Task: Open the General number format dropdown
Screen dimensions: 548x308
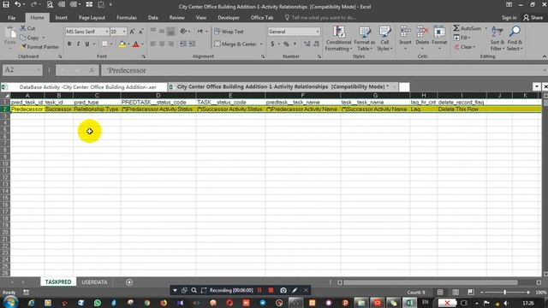Action: (x=318, y=32)
